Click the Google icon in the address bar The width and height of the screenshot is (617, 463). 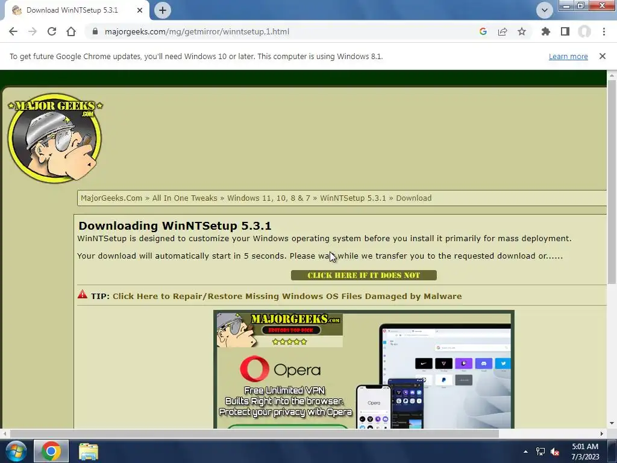483,31
